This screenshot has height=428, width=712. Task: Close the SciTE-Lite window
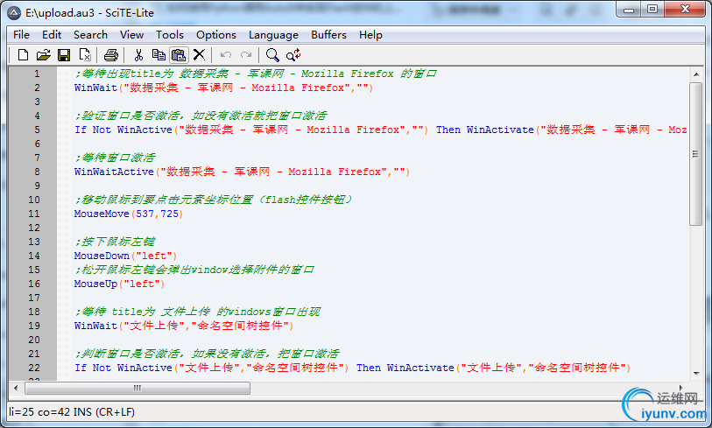(x=685, y=10)
